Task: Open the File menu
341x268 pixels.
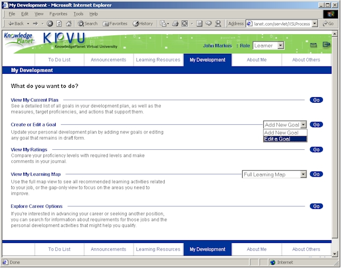Action: [x=12, y=14]
